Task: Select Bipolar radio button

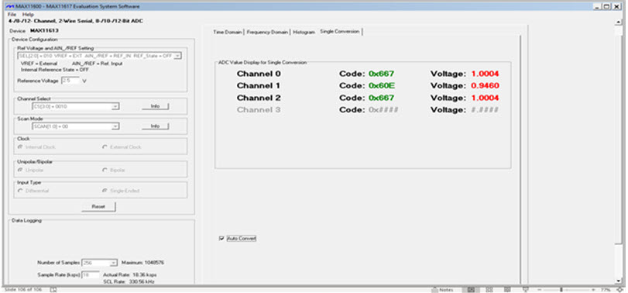Action: pyautogui.click(x=105, y=170)
